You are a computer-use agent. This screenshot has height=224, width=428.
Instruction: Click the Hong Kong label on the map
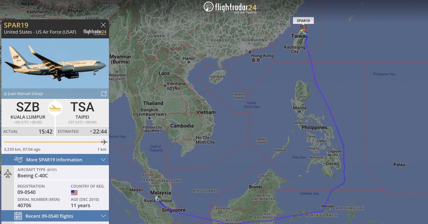pos(262,56)
